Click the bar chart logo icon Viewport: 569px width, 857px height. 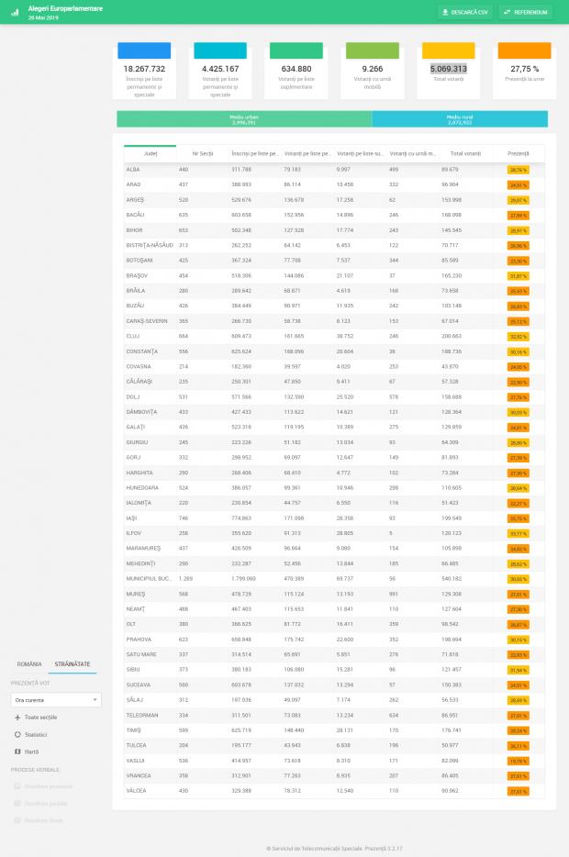(15, 12)
